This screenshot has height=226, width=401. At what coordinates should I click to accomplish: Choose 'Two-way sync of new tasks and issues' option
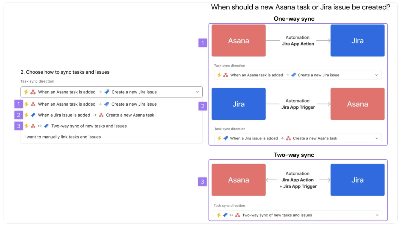point(89,126)
